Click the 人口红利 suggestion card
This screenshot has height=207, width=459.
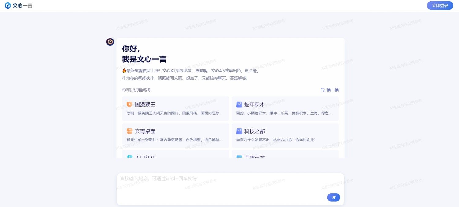pyautogui.click(x=176, y=156)
